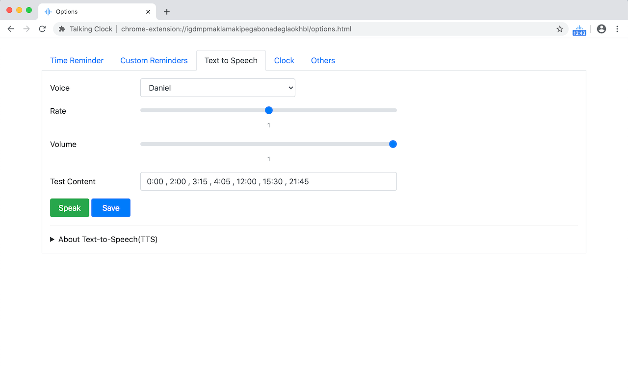The image size is (628, 392).
Task: Open the Chrome profile avatar menu
Action: 602,29
